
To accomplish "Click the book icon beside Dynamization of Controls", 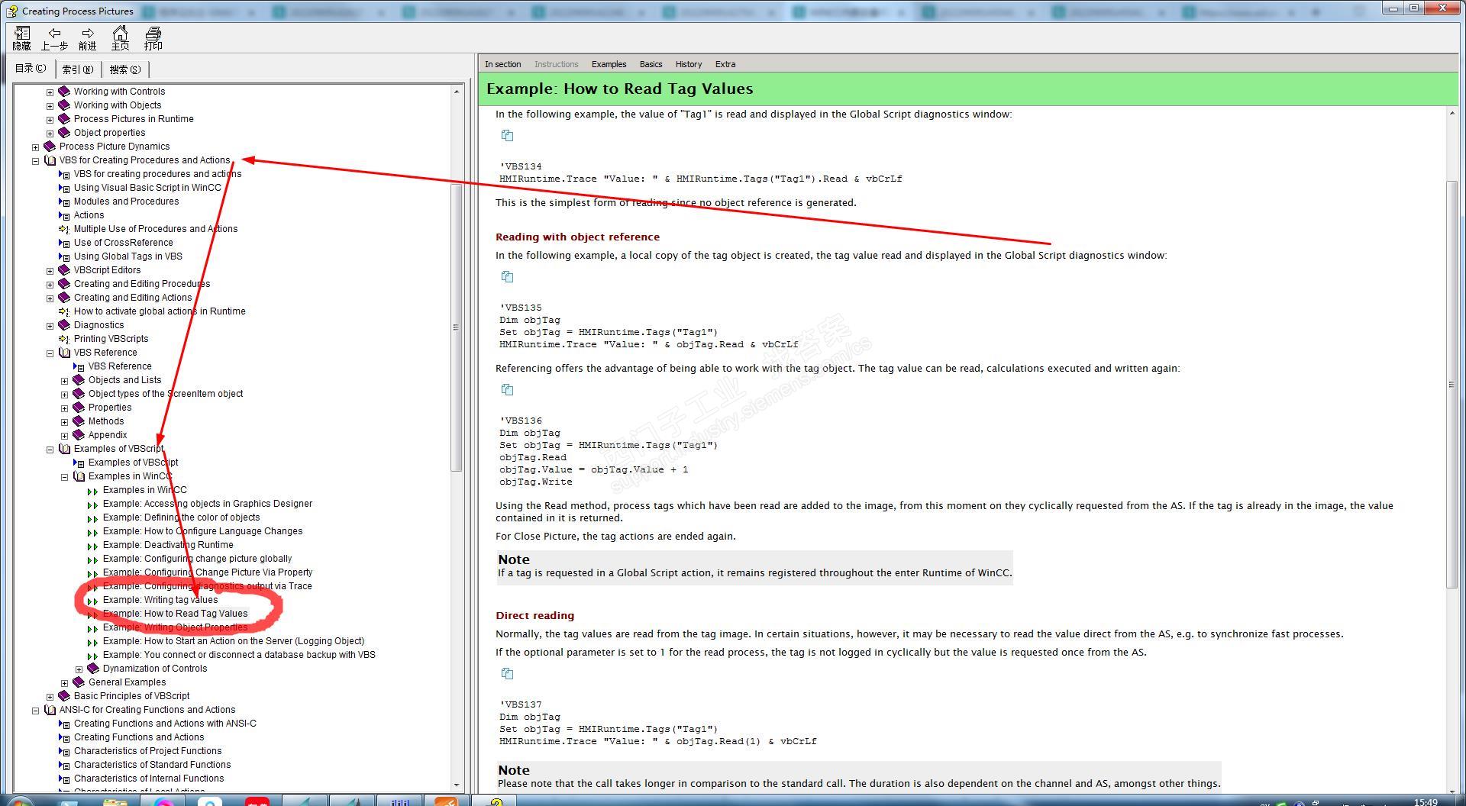I will (x=93, y=669).
